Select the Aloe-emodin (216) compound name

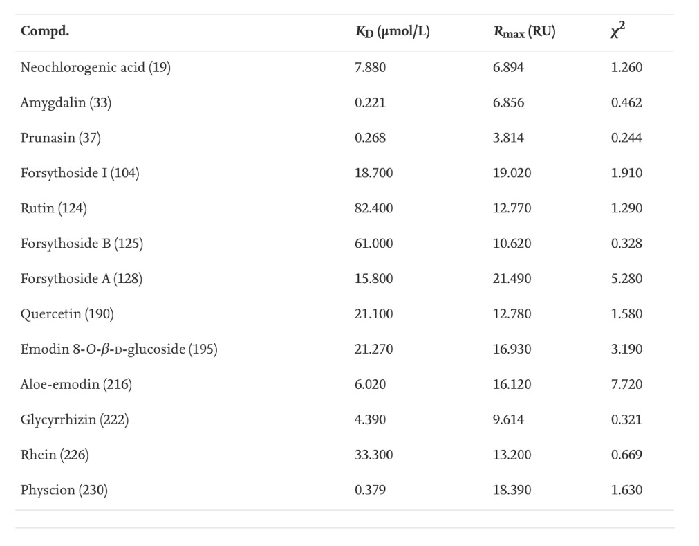click(x=76, y=385)
